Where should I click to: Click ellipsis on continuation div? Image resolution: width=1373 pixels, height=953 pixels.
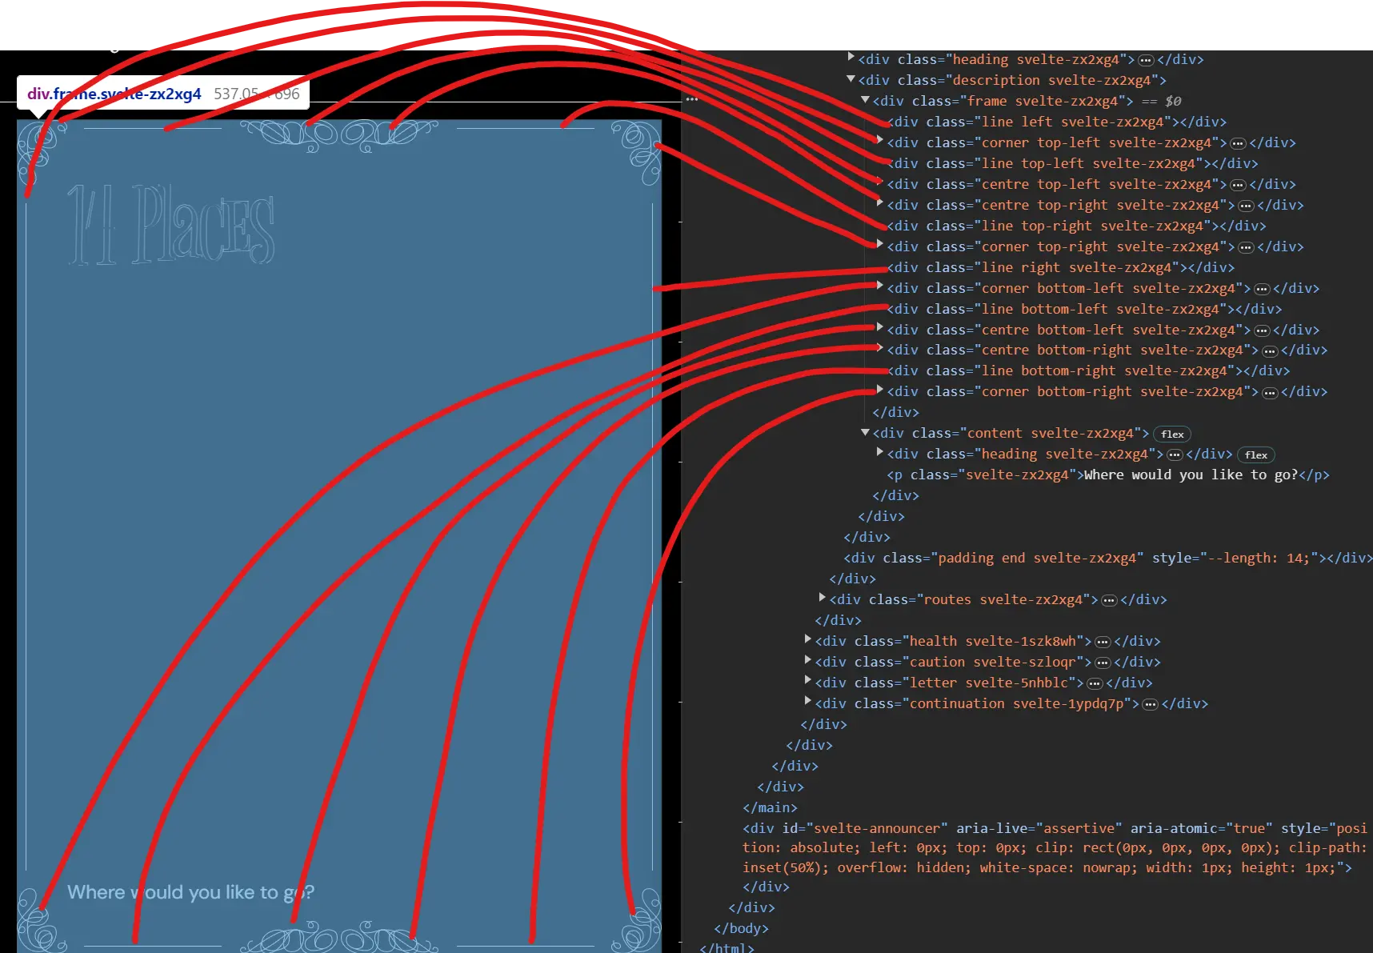(x=1150, y=704)
